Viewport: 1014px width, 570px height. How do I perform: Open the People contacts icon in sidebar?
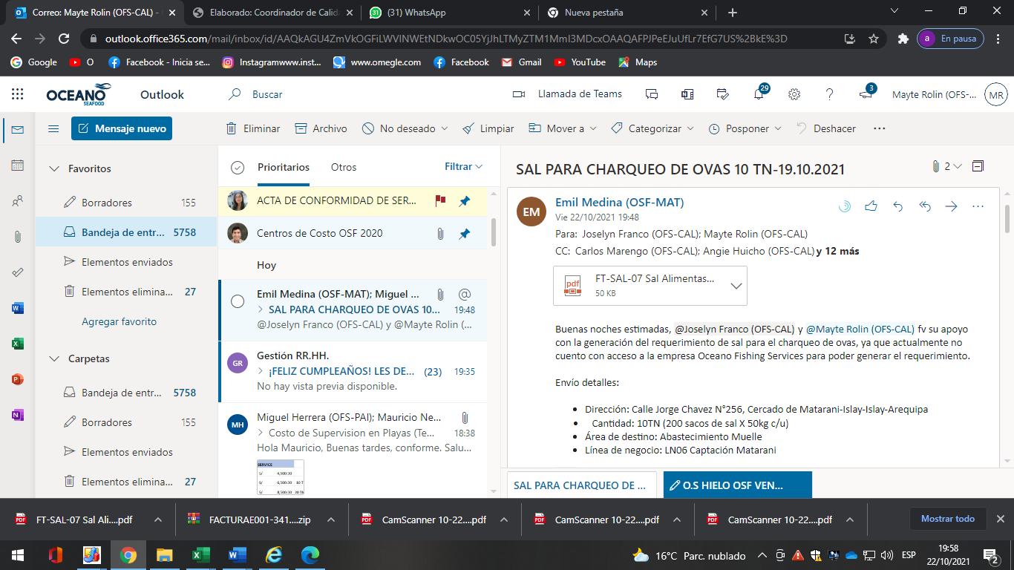[x=18, y=201]
